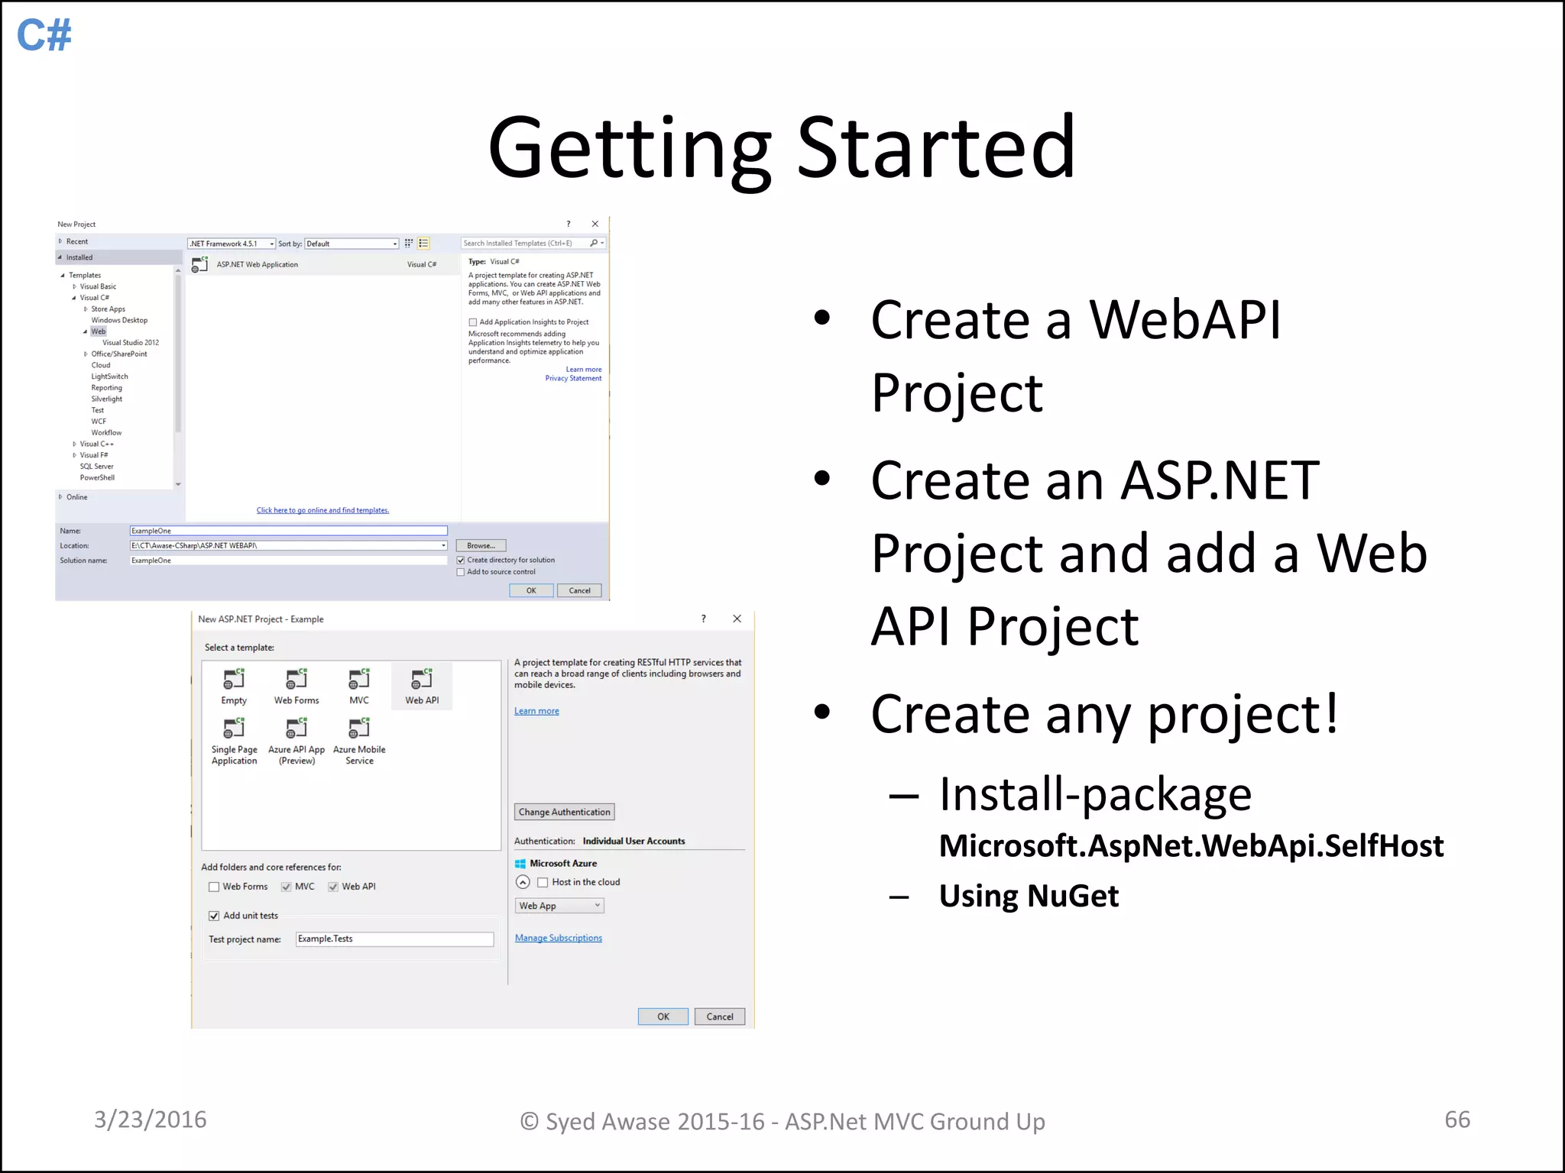Choose Single Page Application template
This screenshot has height=1173, width=1565.
(x=234, y=741)
